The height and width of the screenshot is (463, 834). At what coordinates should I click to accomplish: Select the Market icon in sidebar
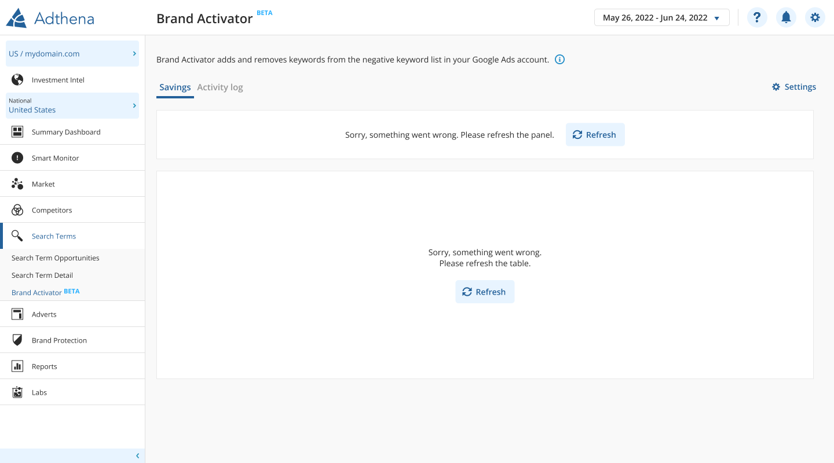(x=17, y=184)
